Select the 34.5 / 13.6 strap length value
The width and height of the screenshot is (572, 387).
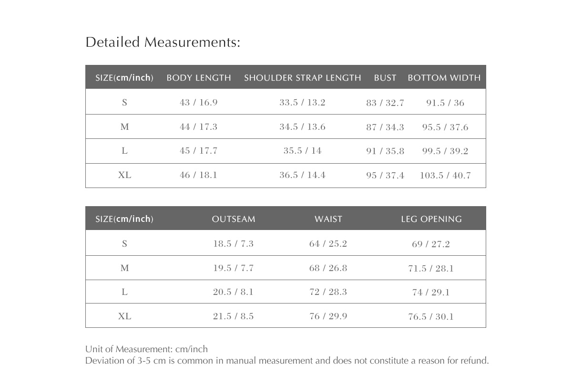(x=302, y=127)
